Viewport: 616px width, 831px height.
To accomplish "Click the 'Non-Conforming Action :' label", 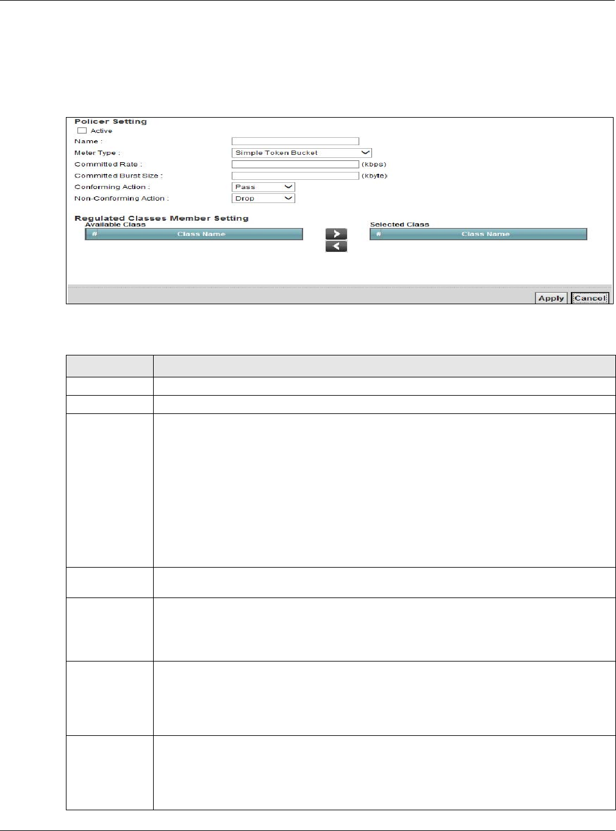I will 121,198.
